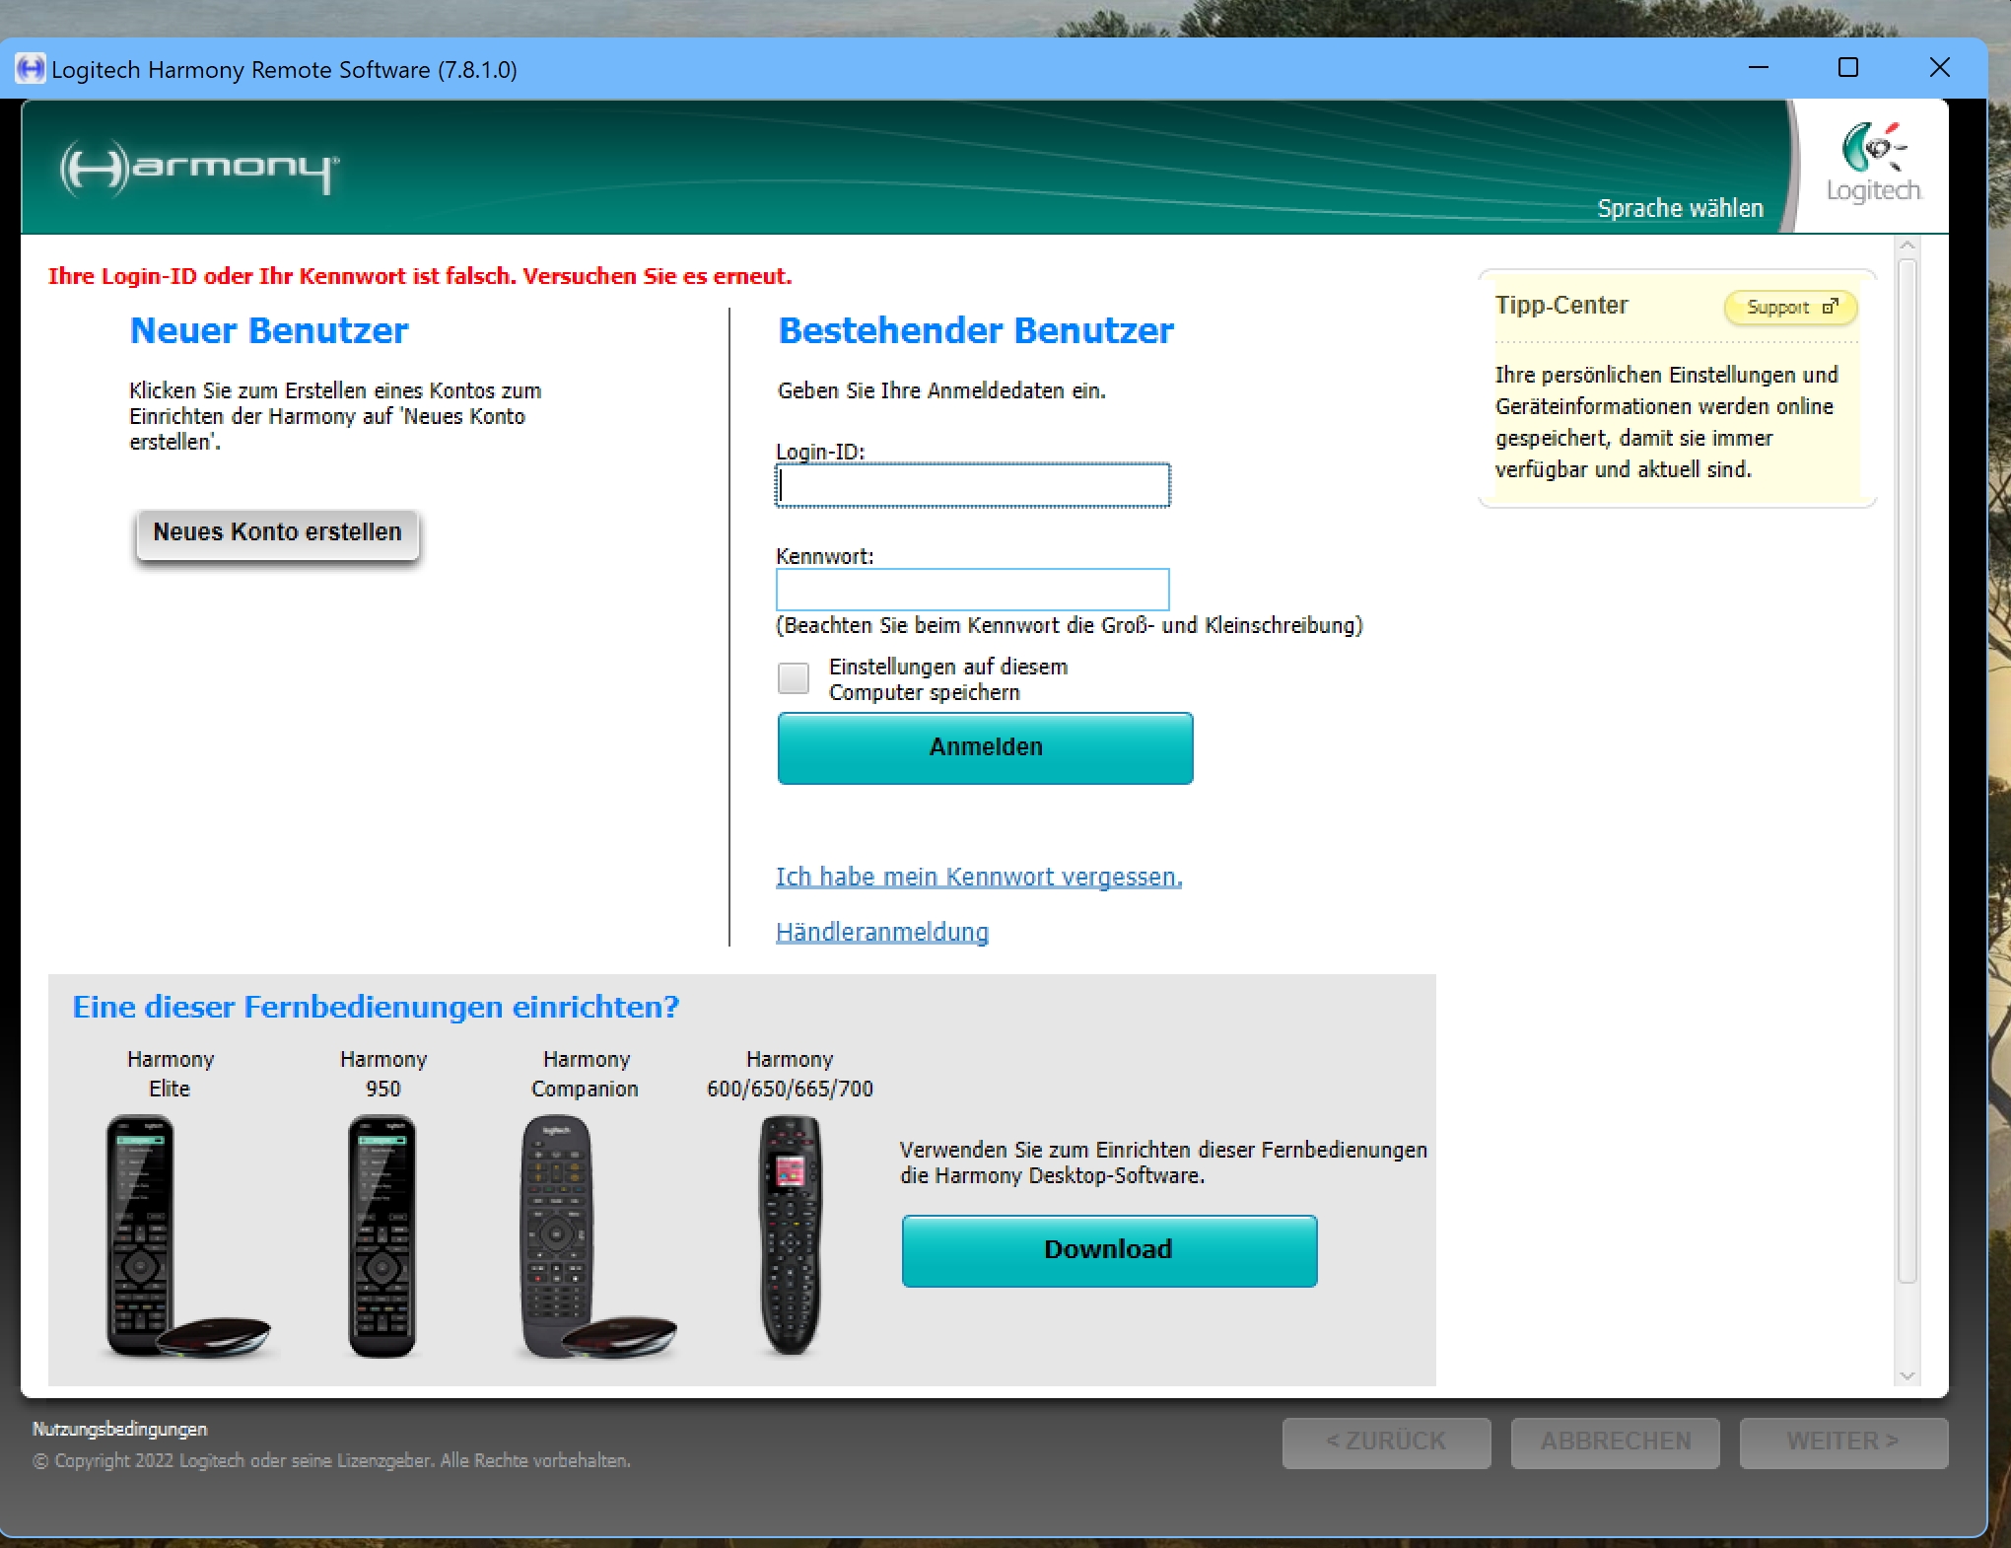Click the Download button
This screenshot has height=1548, width=2011.
point(1109,1250)
